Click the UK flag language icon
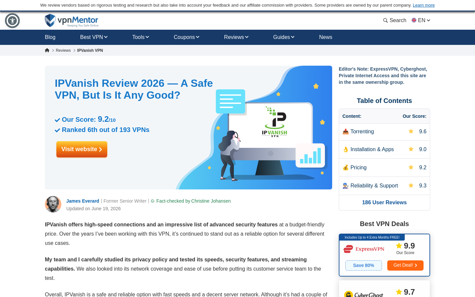Image resolution: width=475 pixels, height=297 pixels. coord(414,20)
